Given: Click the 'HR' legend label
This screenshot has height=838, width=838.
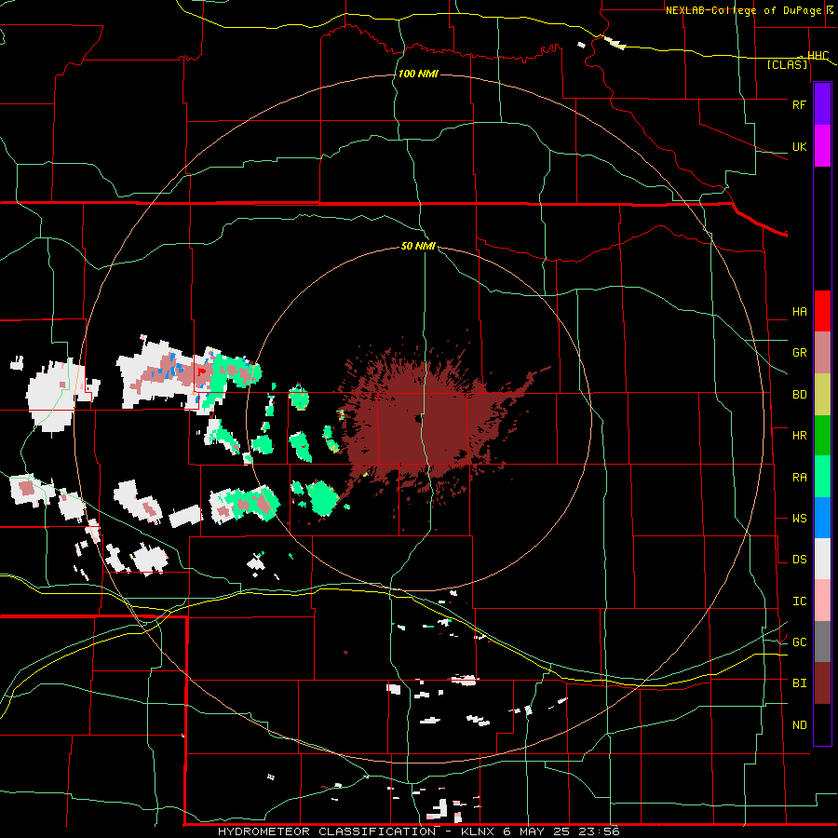Looking at the screenshot, I should click(x=800, y=436).
